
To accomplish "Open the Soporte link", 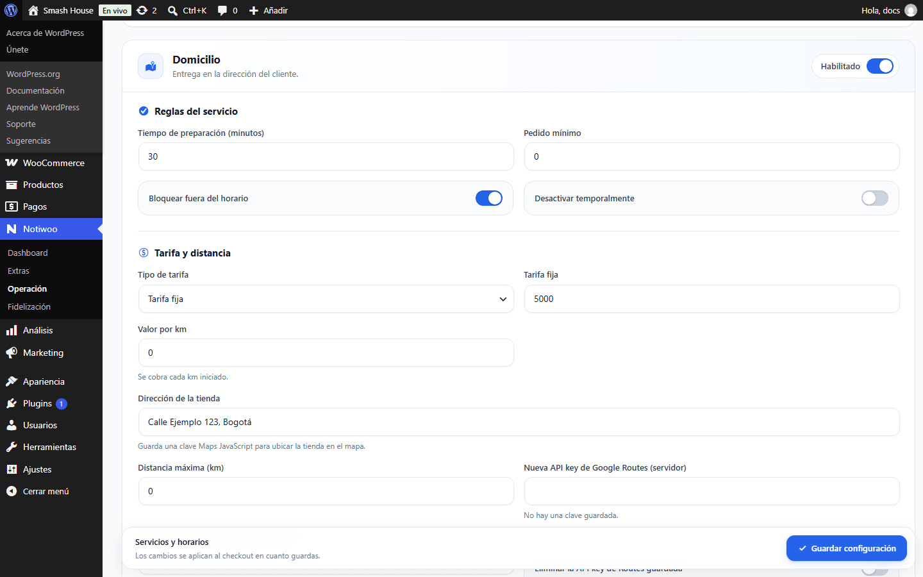I will [x=21, y=124].
